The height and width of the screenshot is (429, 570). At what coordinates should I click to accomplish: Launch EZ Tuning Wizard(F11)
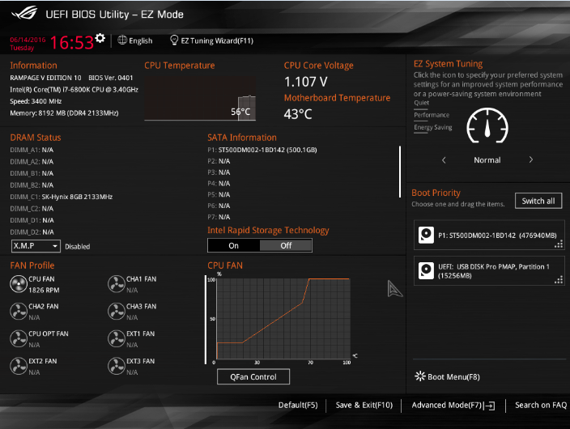(x=211, y=40)
